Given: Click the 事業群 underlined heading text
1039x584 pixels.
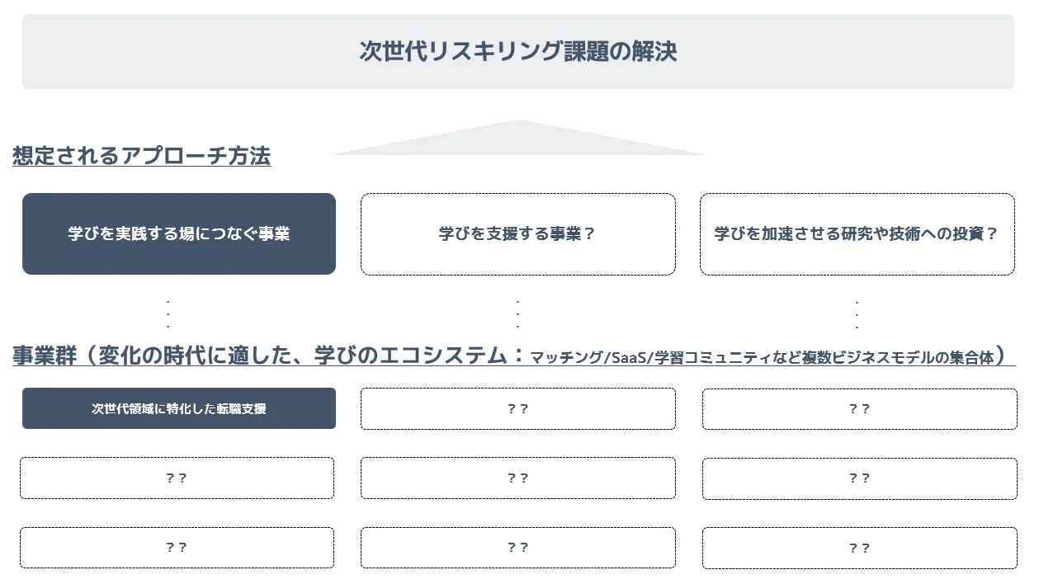Looking at the screenshot, I should coord(45,356).
